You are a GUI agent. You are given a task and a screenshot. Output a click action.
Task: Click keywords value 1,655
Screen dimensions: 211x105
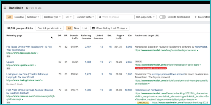[x=129, y=74]
